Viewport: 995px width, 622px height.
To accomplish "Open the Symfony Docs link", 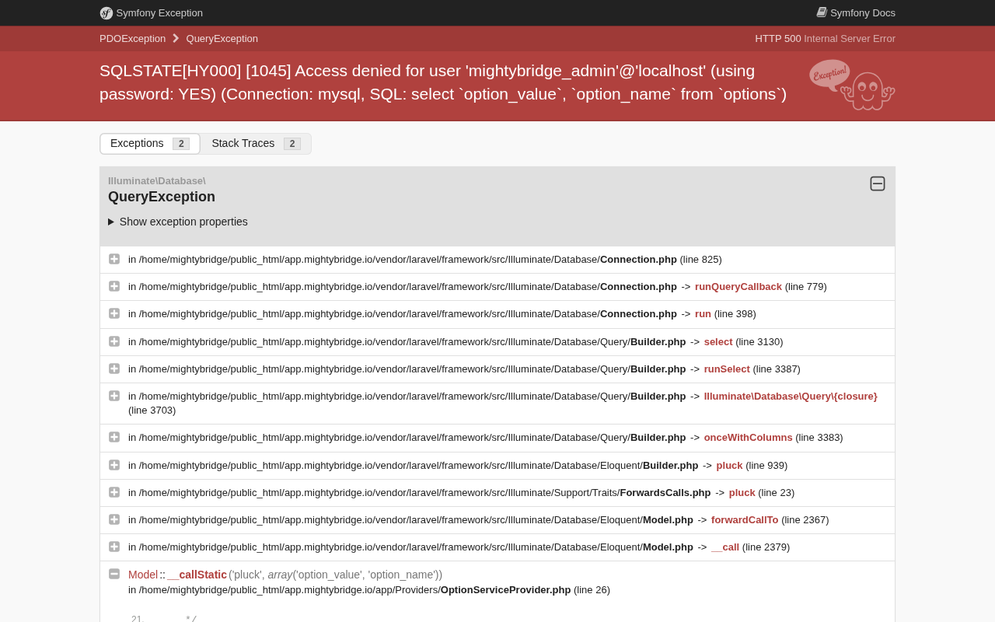I will pos(856,13).
